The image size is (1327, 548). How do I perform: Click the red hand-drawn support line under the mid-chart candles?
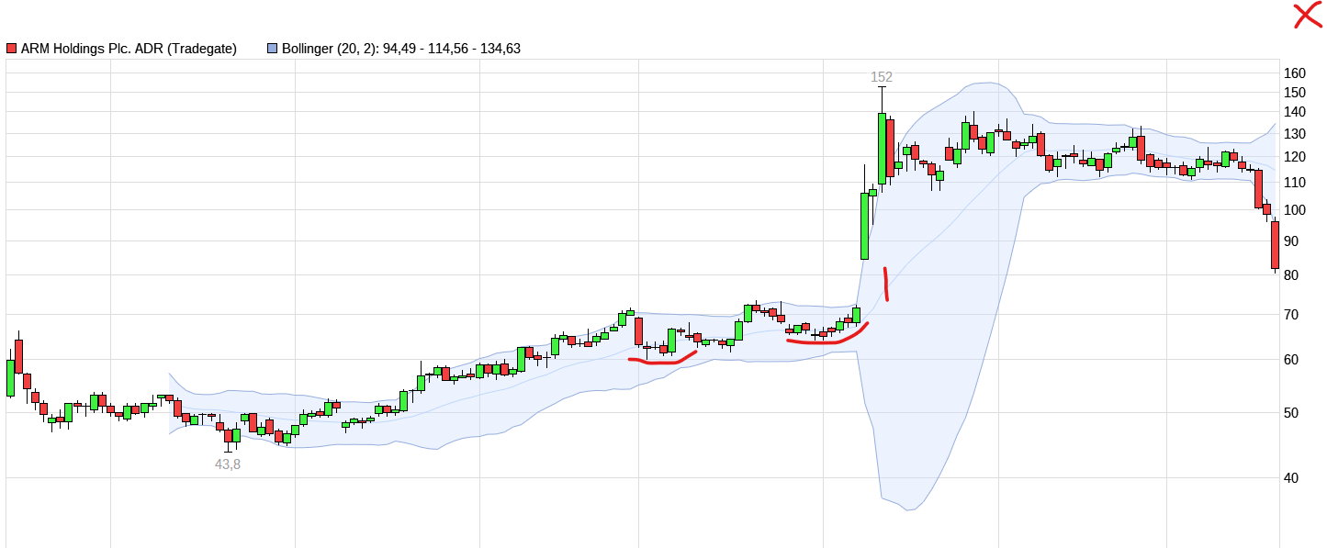(x=661, y=360)
